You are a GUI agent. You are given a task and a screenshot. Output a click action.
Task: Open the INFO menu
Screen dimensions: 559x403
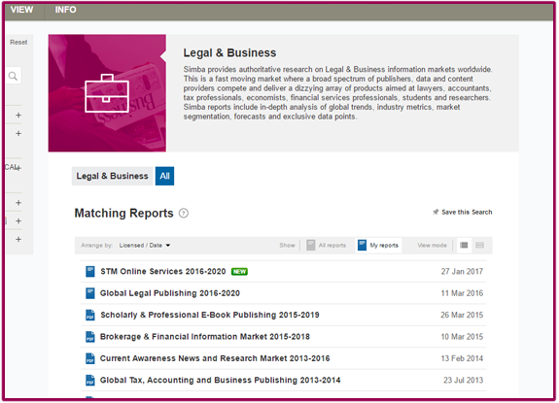(65, 10)
